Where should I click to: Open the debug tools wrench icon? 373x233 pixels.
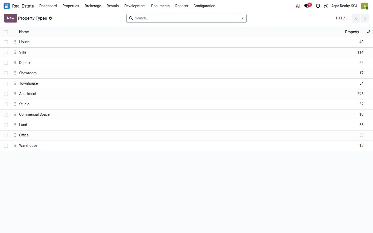(326, 6)
